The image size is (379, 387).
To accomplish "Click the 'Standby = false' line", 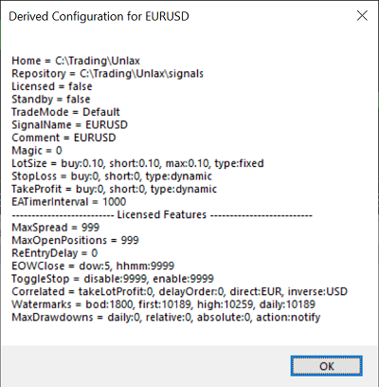I will pyautogui.click(x=51, y=100).
